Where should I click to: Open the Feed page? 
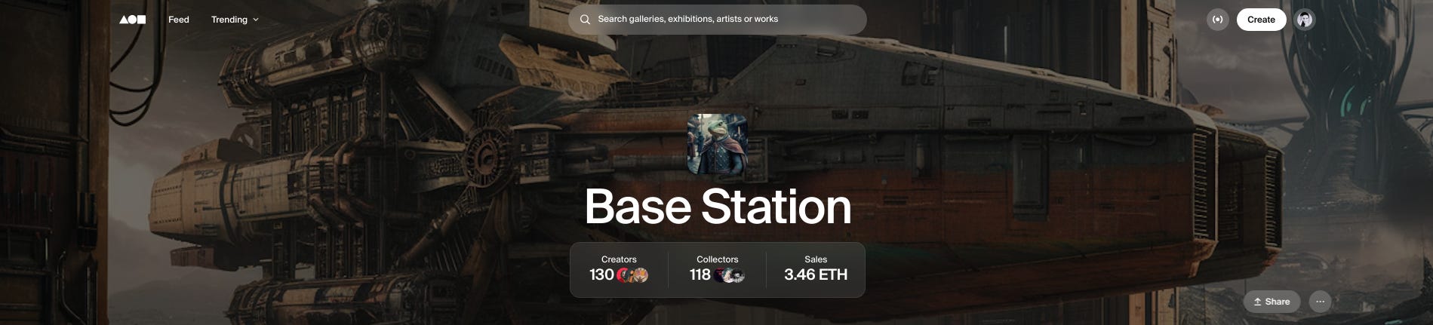coord(179,20)
